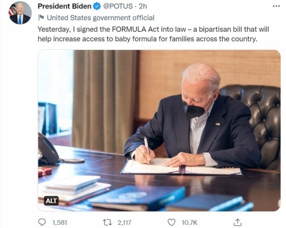This screenshot has width=286, height=228.
Task: Open the photo of the bill signing
Action: (x=159, y=130)
